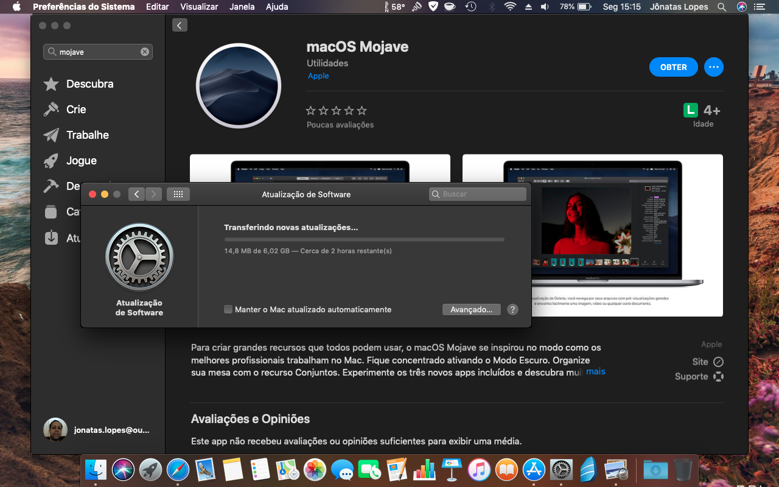Open the Apple menu
This screenshot has height=487, width=779.
[x=16, y=7]
